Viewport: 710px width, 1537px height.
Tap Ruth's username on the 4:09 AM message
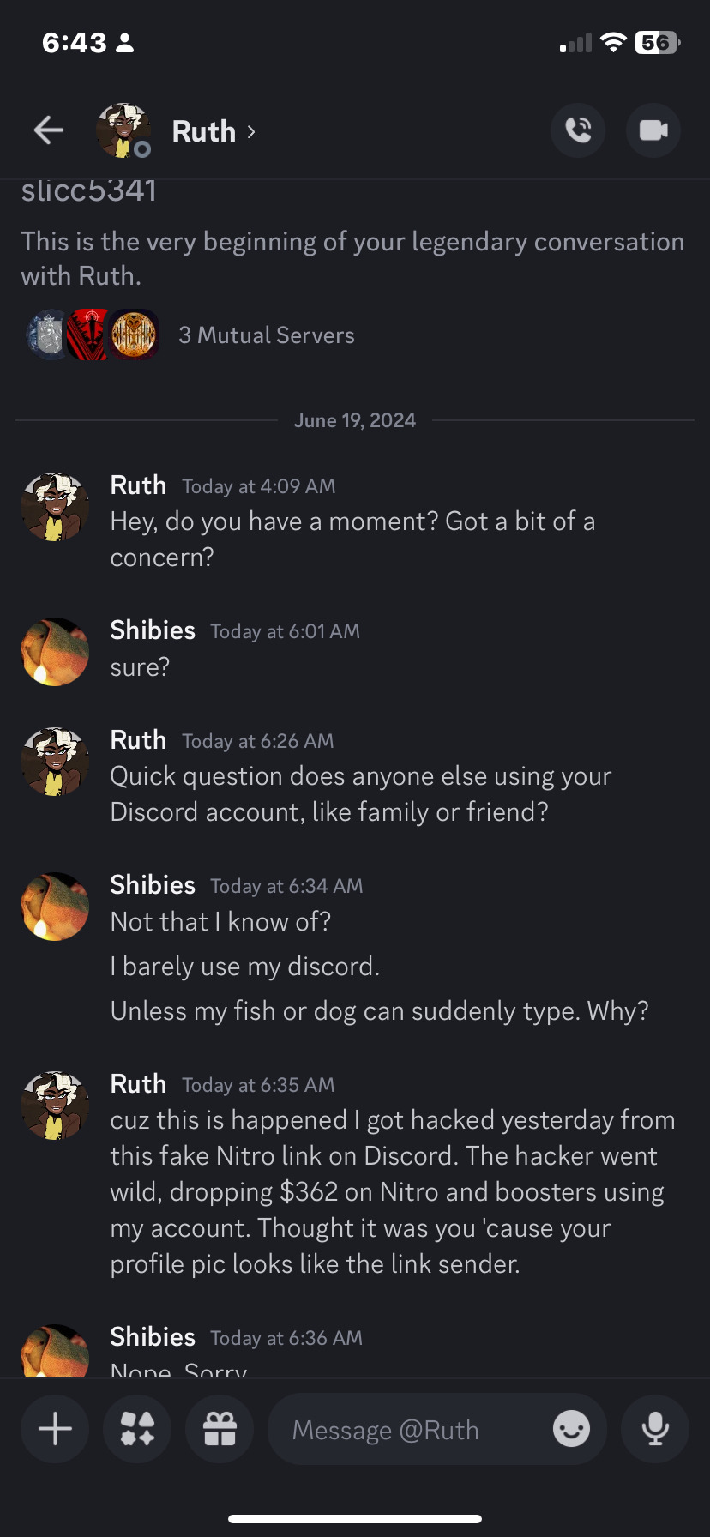point(138,485)
